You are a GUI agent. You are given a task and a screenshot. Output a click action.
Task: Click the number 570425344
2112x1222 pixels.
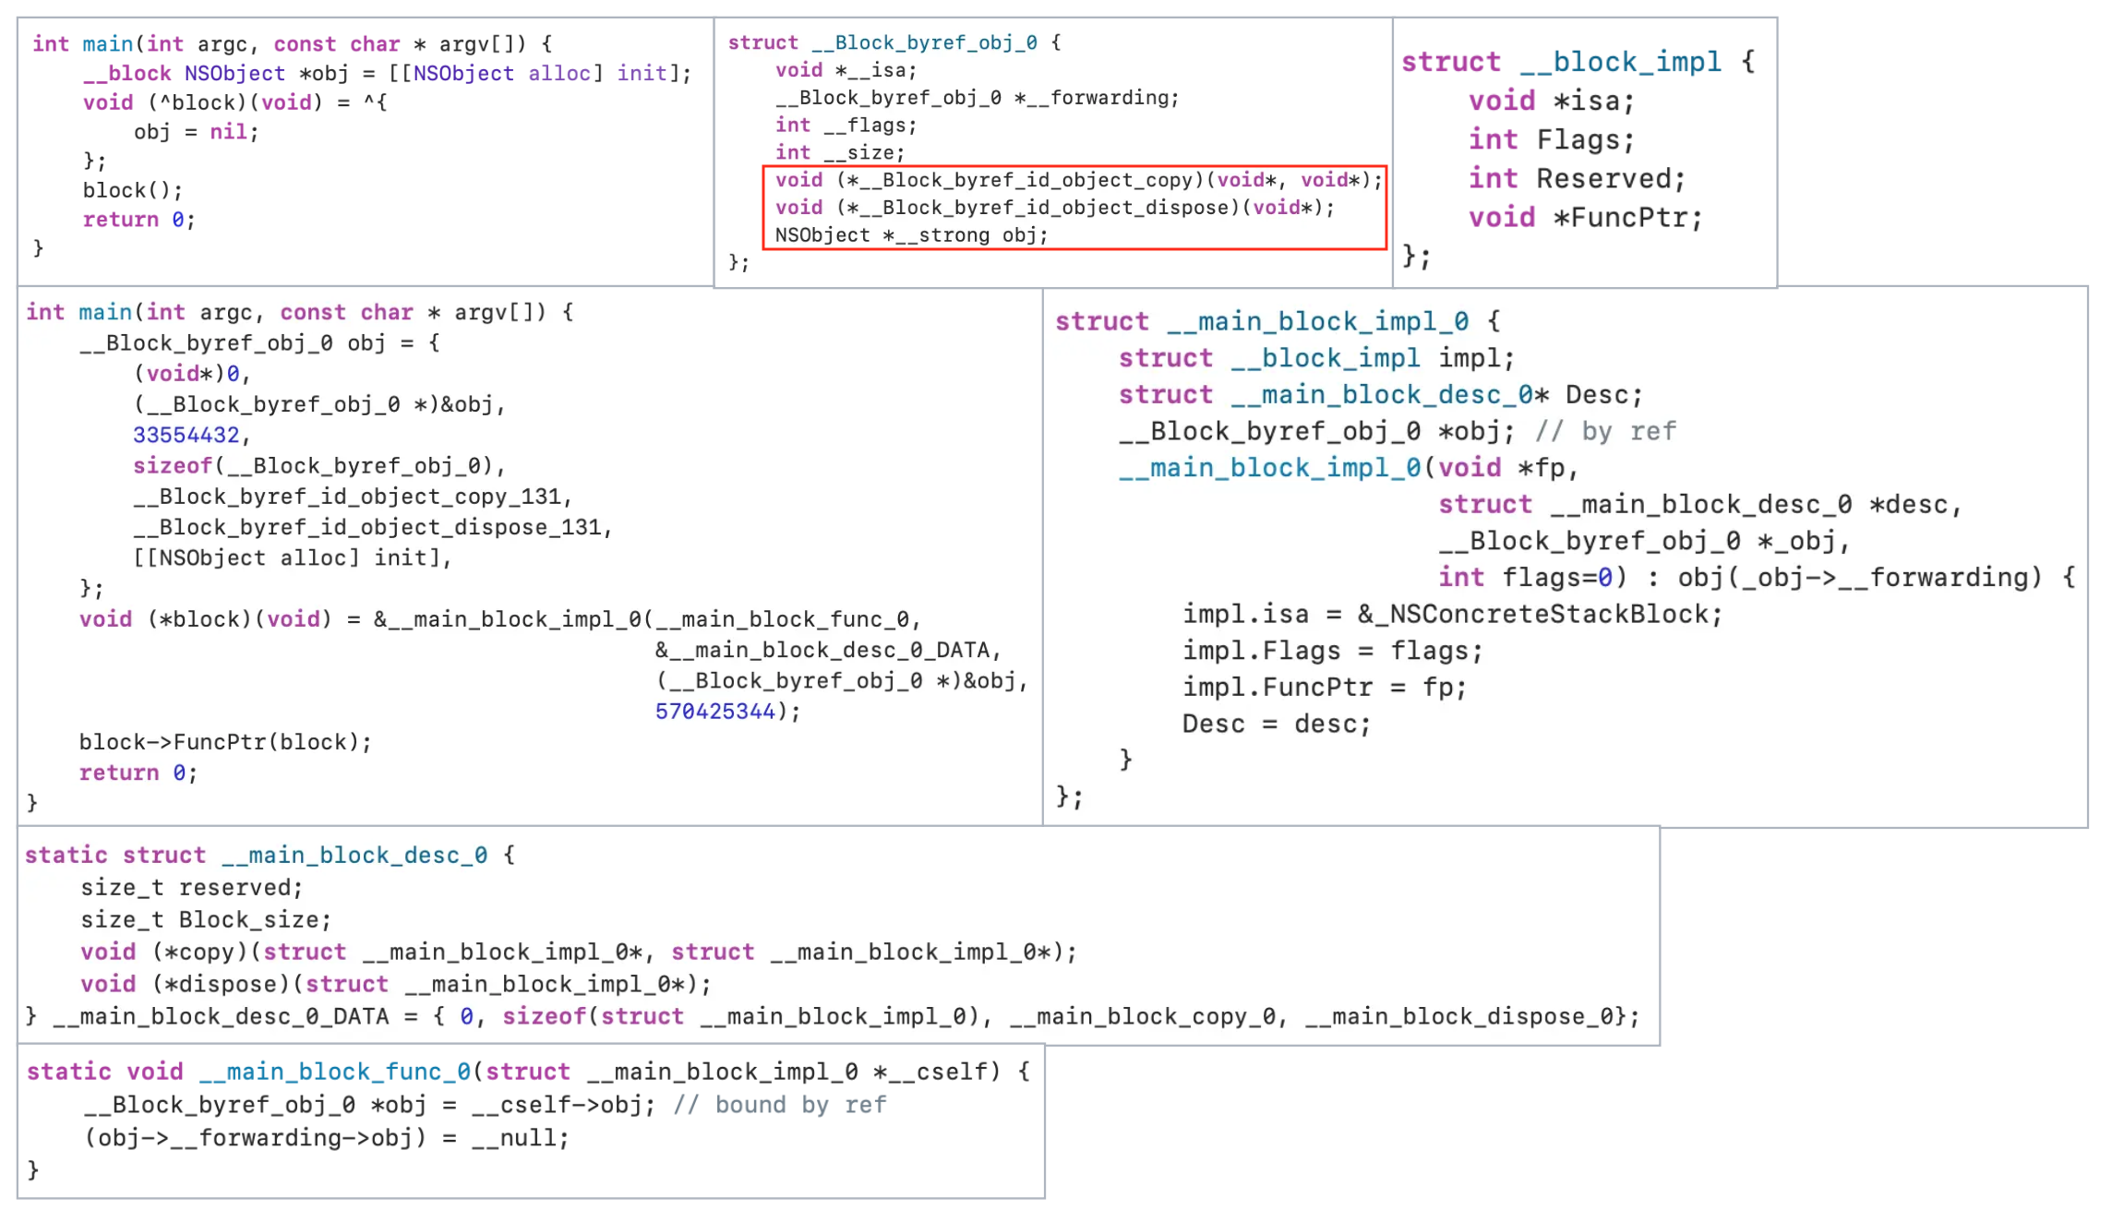(714, 711)
